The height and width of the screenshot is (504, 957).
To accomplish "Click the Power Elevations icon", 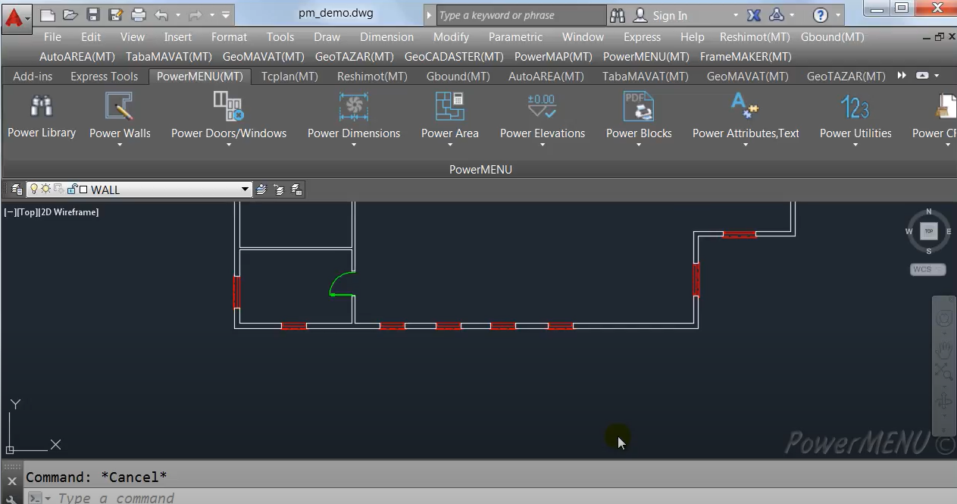I will tap(543, 106).
